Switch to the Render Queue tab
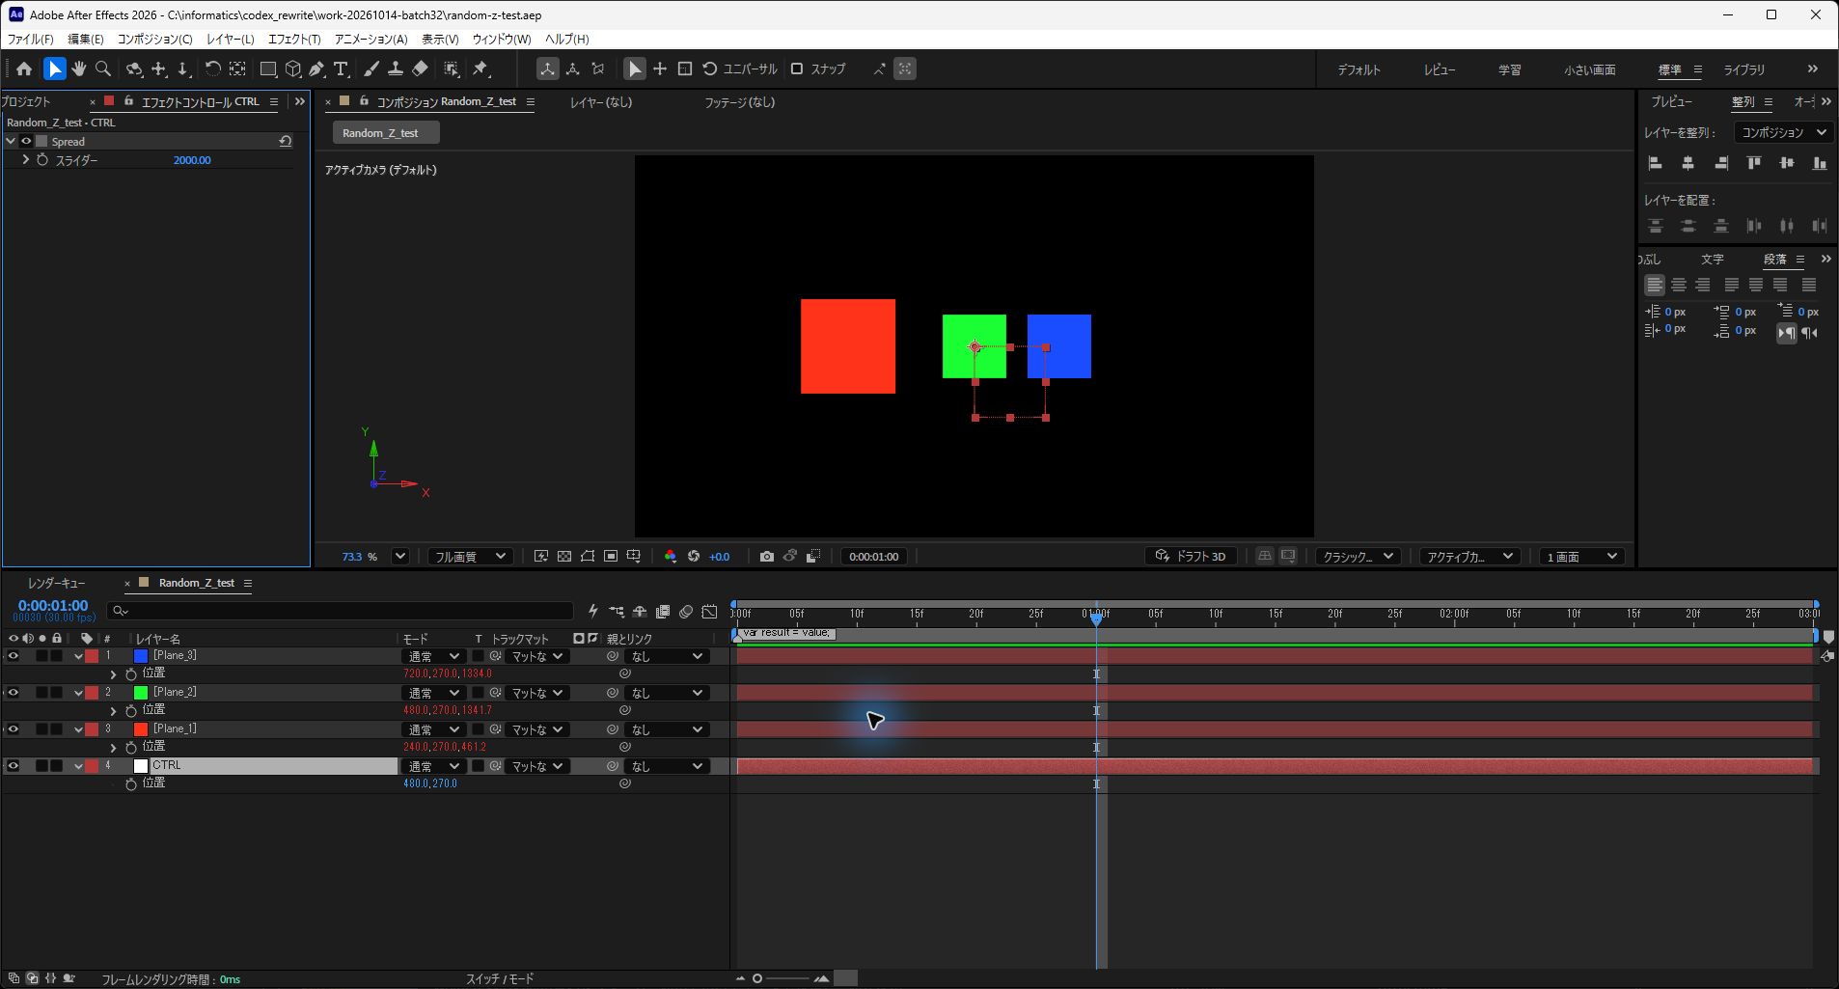The image size is (1839, 989). (56, 583)
